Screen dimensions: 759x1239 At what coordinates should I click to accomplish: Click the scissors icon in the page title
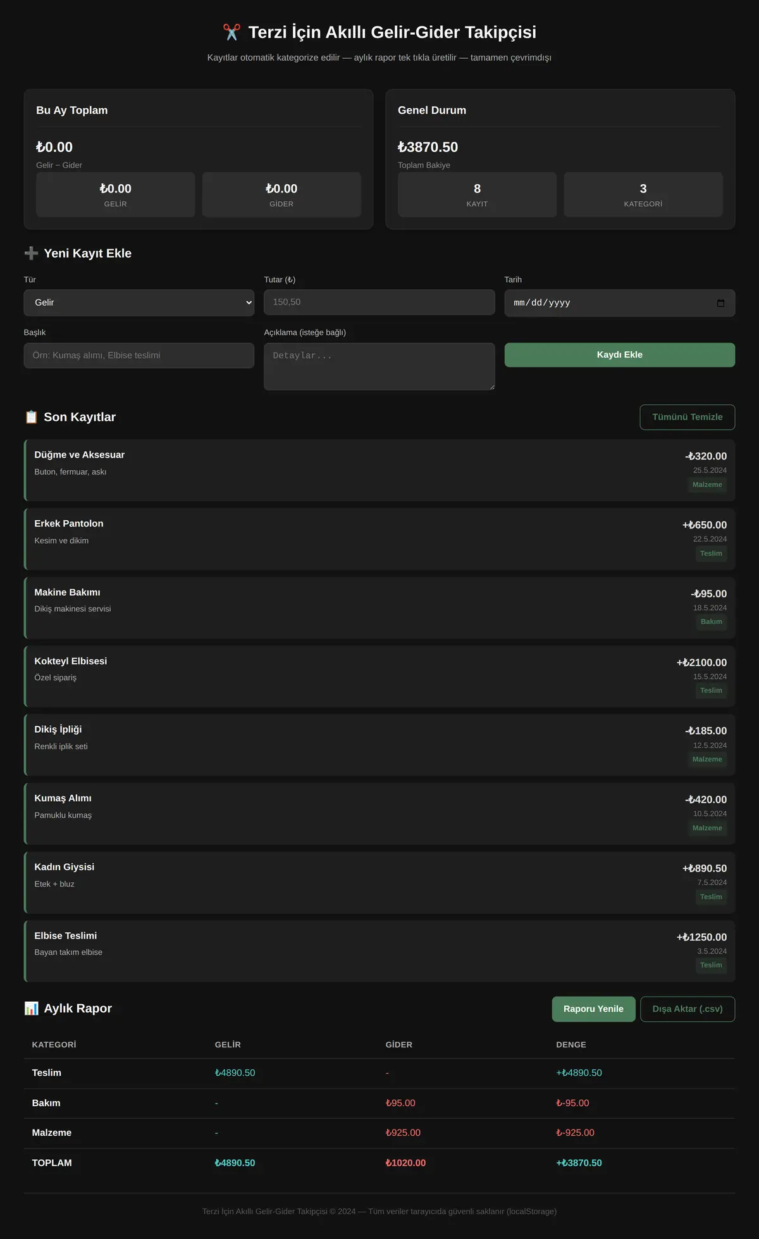pyautogui.click(x=231, y=32)
